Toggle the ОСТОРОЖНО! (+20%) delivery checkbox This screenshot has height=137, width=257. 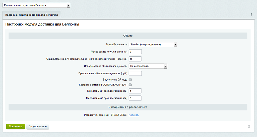coord(130,85)
